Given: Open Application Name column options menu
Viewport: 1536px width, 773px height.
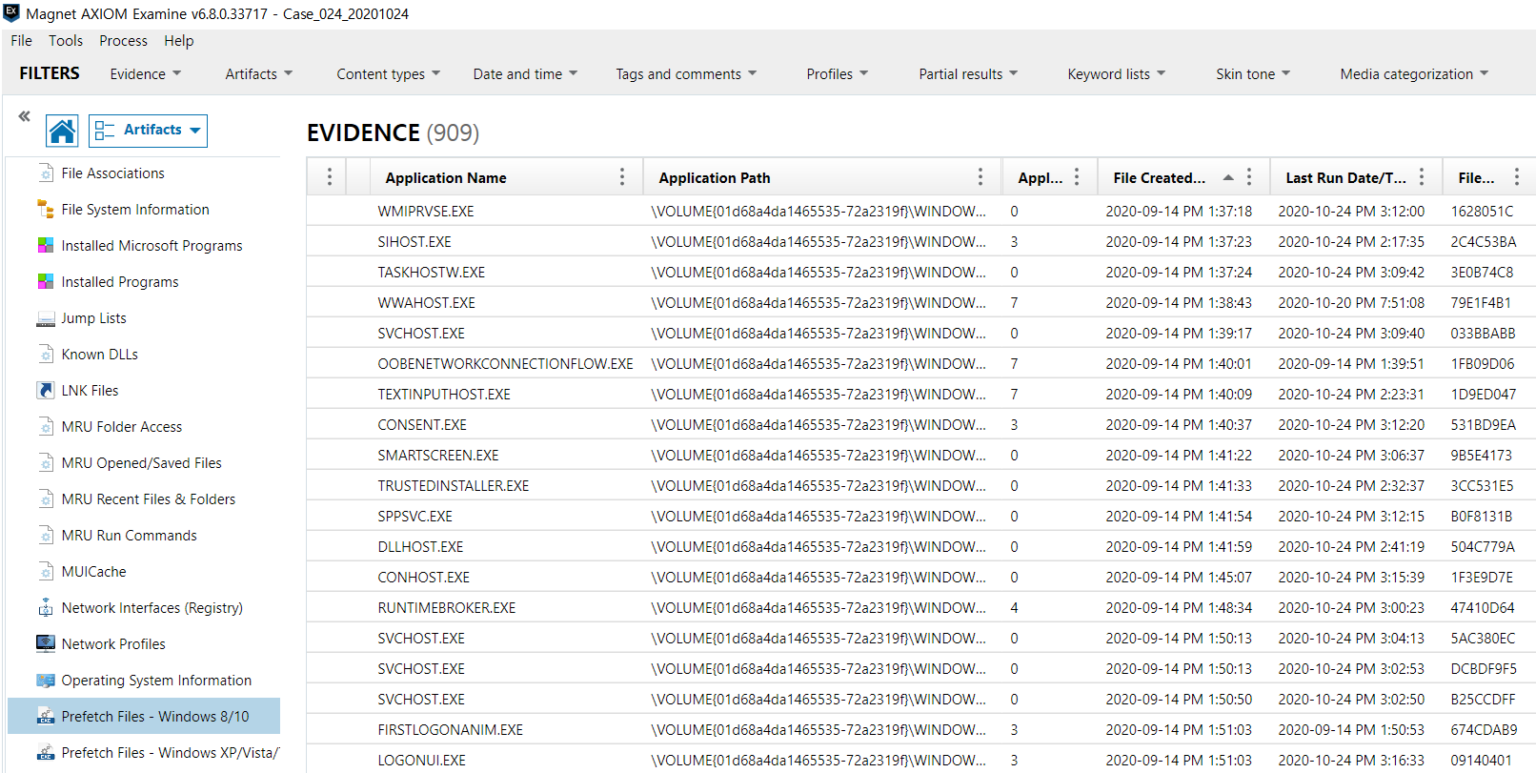Looking at the screenshot, I should click(x=622, y=176).
